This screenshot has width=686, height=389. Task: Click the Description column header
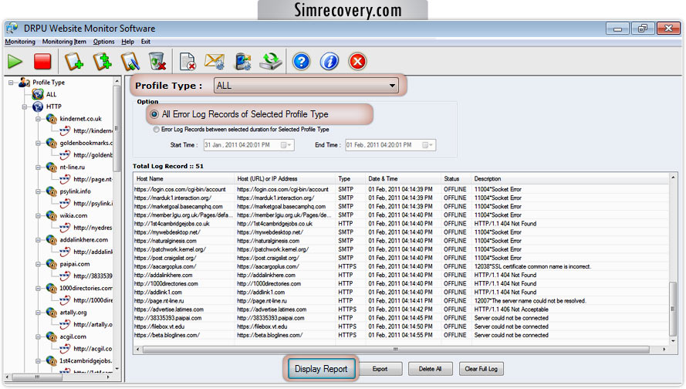click(x=488, y=178)
